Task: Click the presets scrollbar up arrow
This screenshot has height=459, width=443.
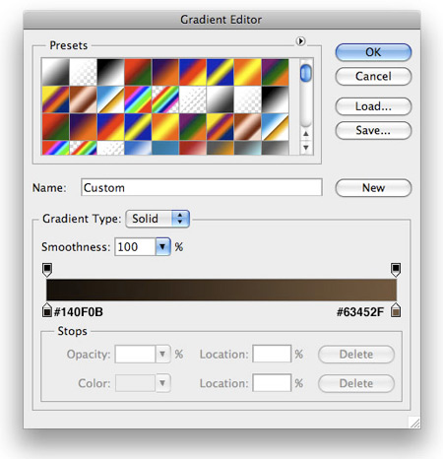Action: tap(306, 134)
